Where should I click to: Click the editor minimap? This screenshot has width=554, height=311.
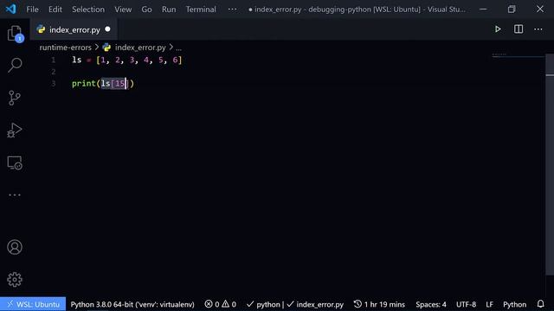pyautogui.click(x=519, y=55)
